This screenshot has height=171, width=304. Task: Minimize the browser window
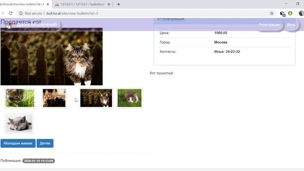click(286, 4)
